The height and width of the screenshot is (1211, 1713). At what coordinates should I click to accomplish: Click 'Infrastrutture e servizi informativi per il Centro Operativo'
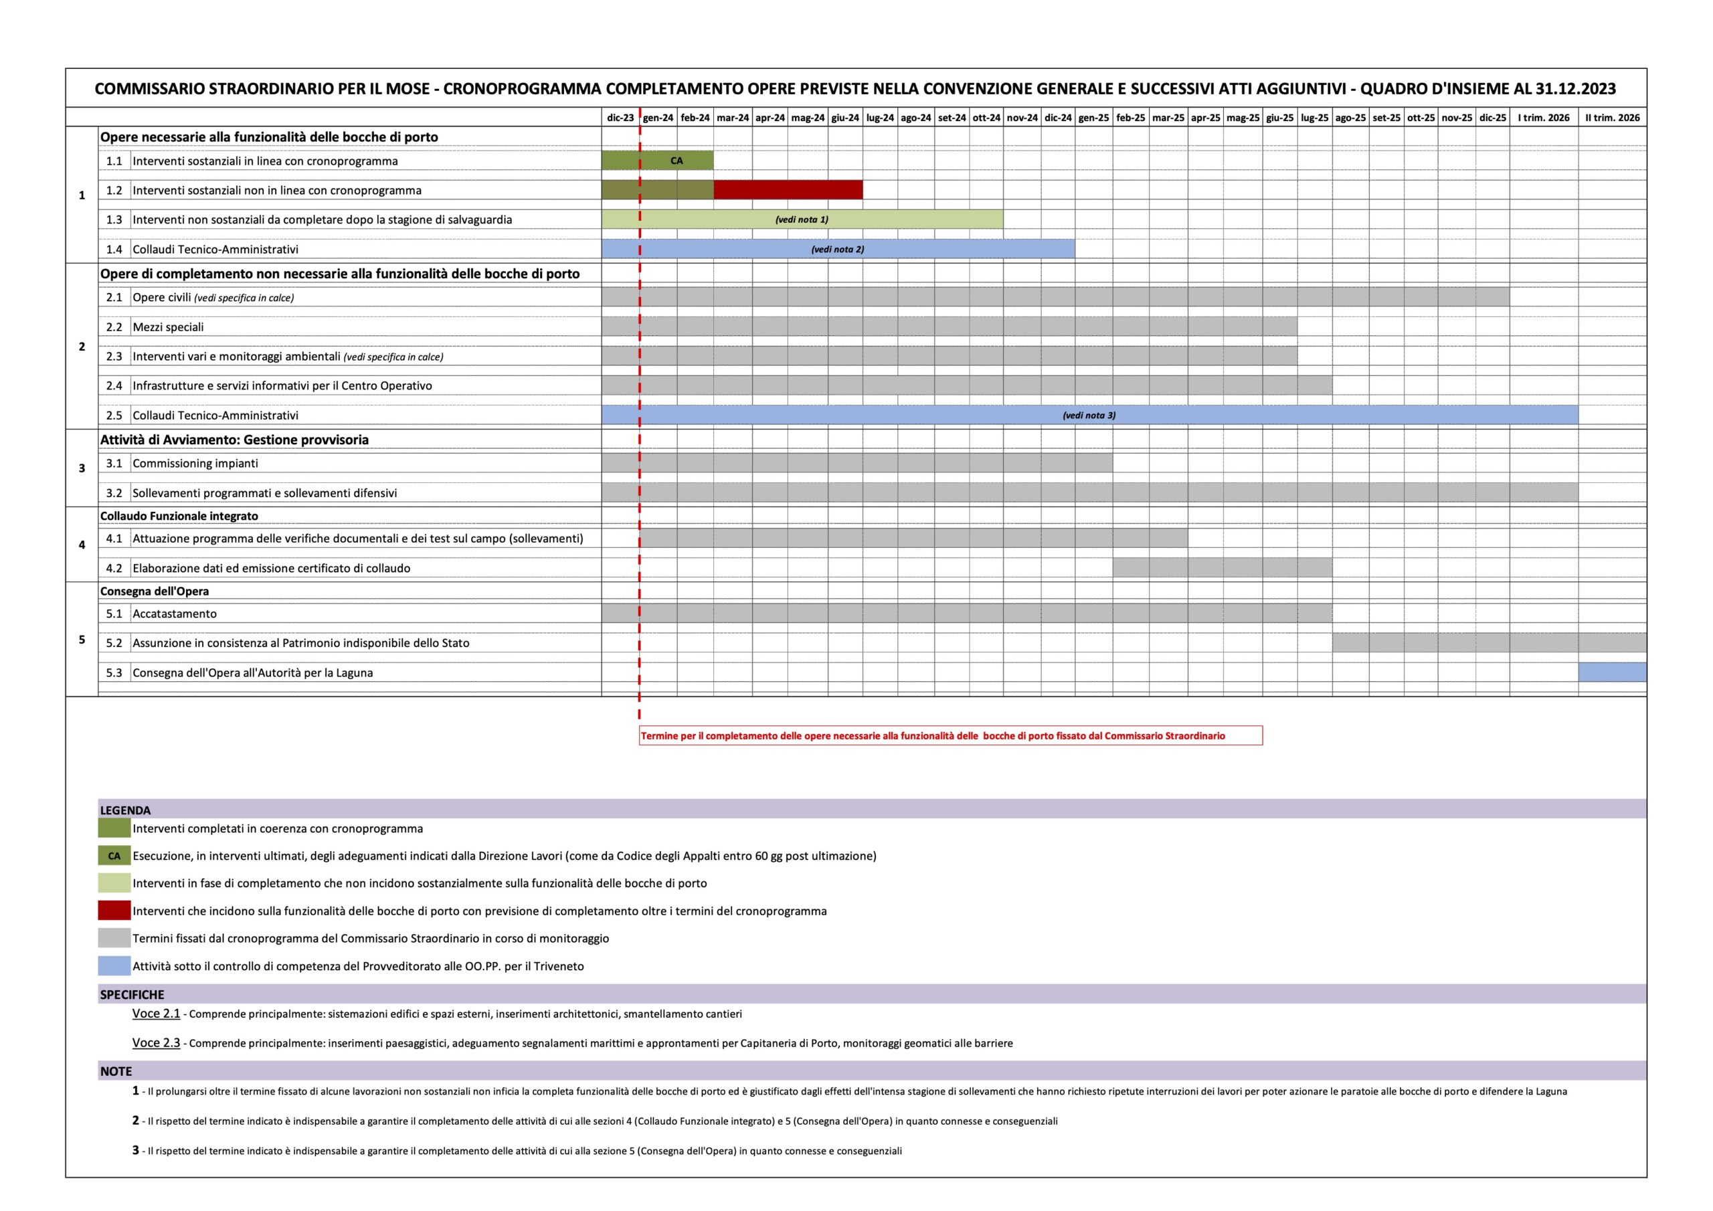pyautogui.click(x=282, y=386)
